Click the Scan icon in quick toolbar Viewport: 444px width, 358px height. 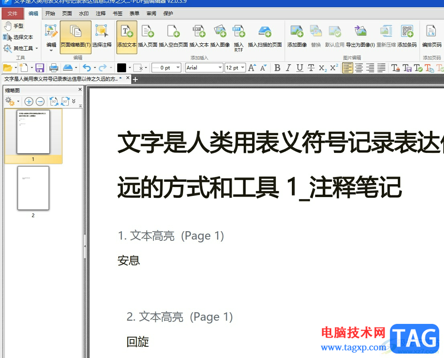(x=68, y=68)
